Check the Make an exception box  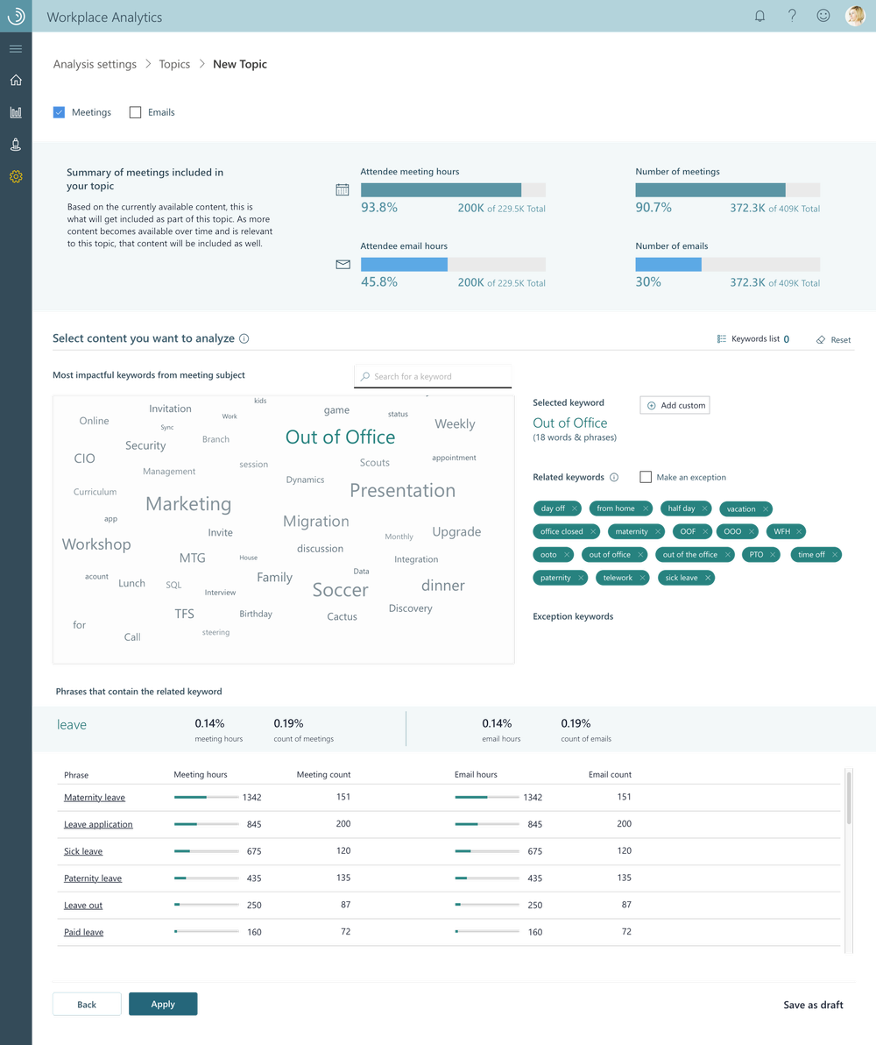[x=646, y=477]
